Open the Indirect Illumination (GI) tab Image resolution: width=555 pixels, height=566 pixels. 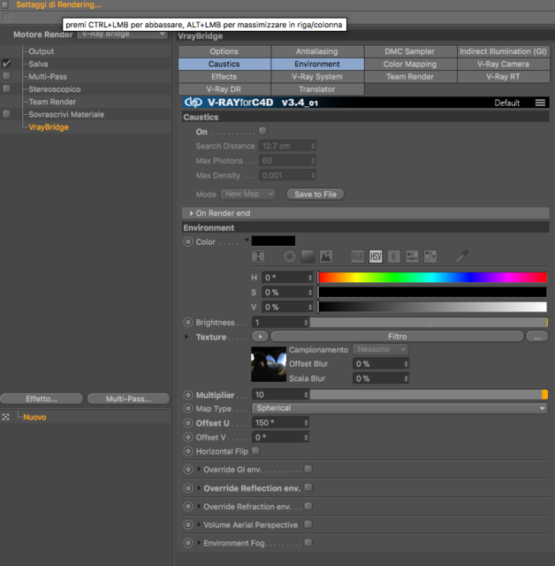pos(503,51)
